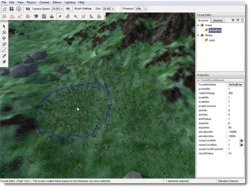Open the Physics menu
Image resolution: width=251 pixels, height=189 pixels.
31,2
